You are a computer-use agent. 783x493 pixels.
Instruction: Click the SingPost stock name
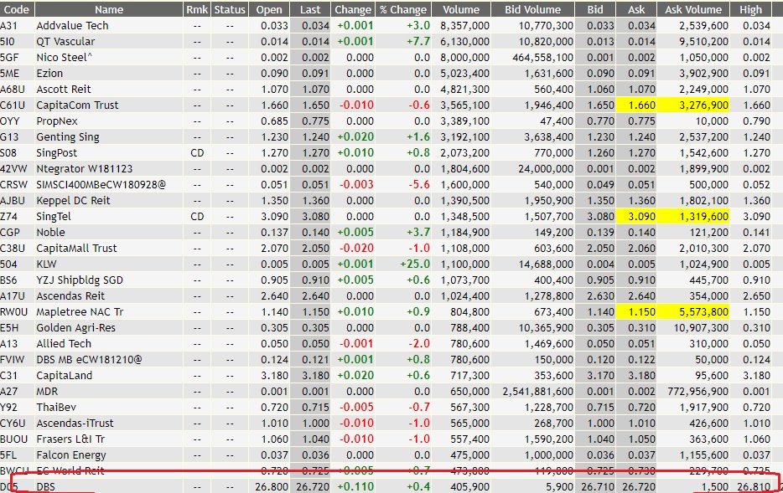(56, 153)
